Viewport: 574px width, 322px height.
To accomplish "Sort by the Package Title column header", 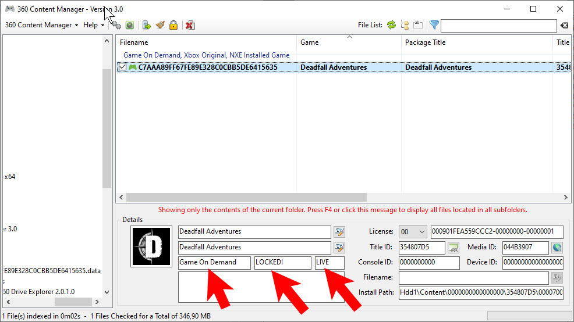I will coord(477,42).
